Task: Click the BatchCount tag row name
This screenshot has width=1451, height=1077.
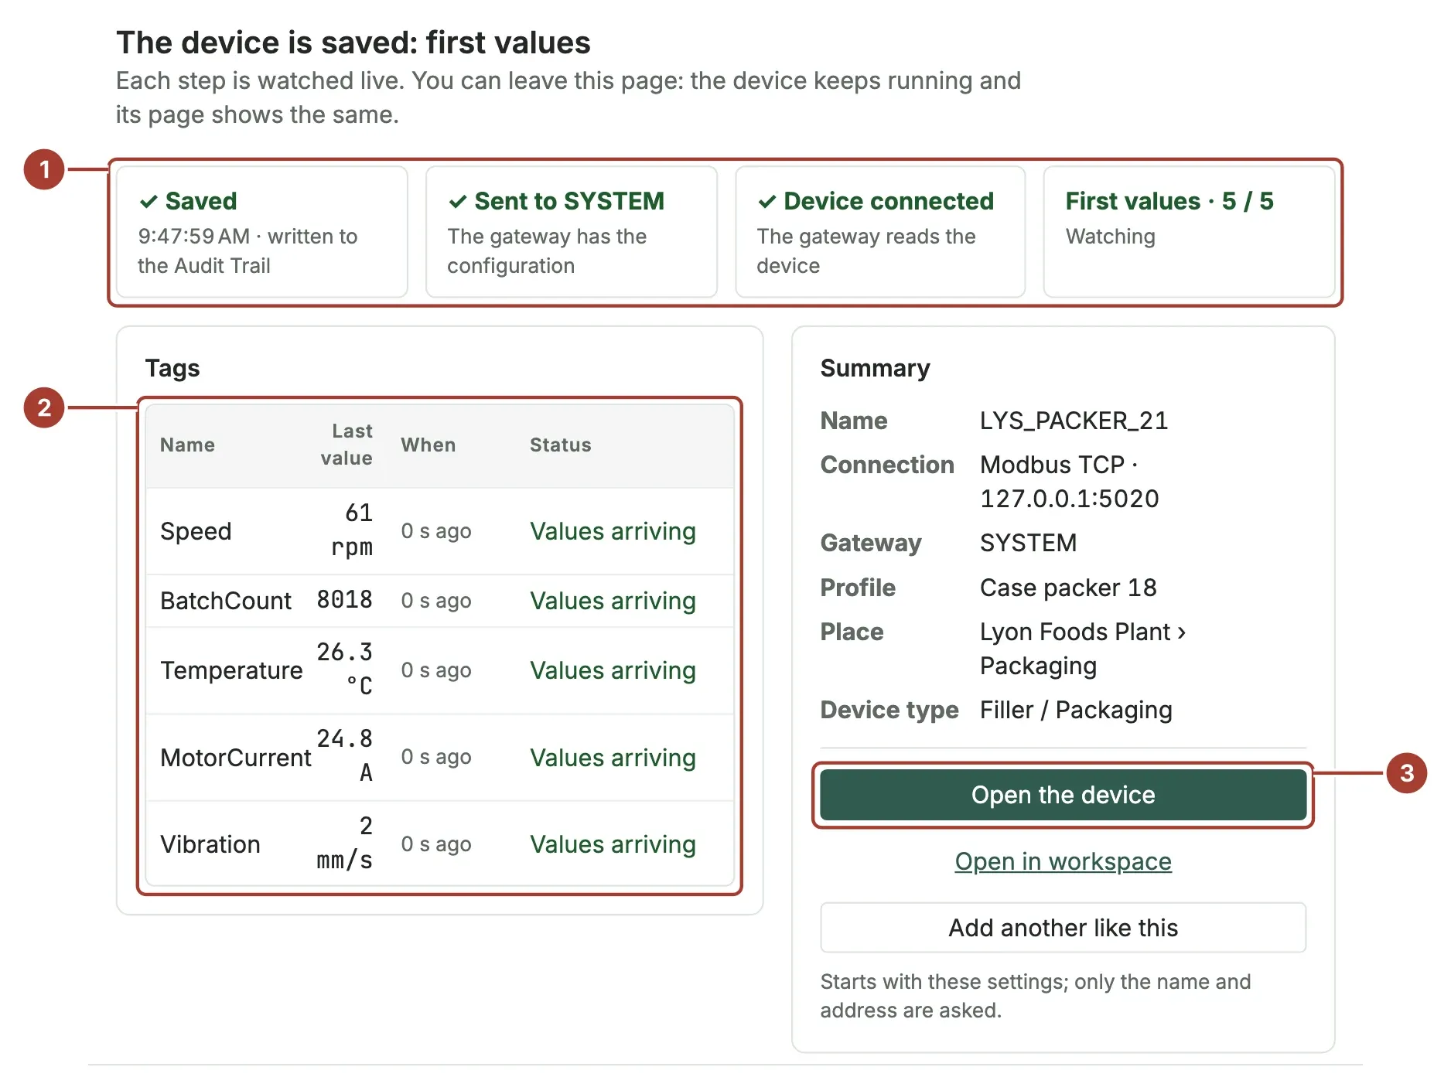Action: tap(225, 601)
